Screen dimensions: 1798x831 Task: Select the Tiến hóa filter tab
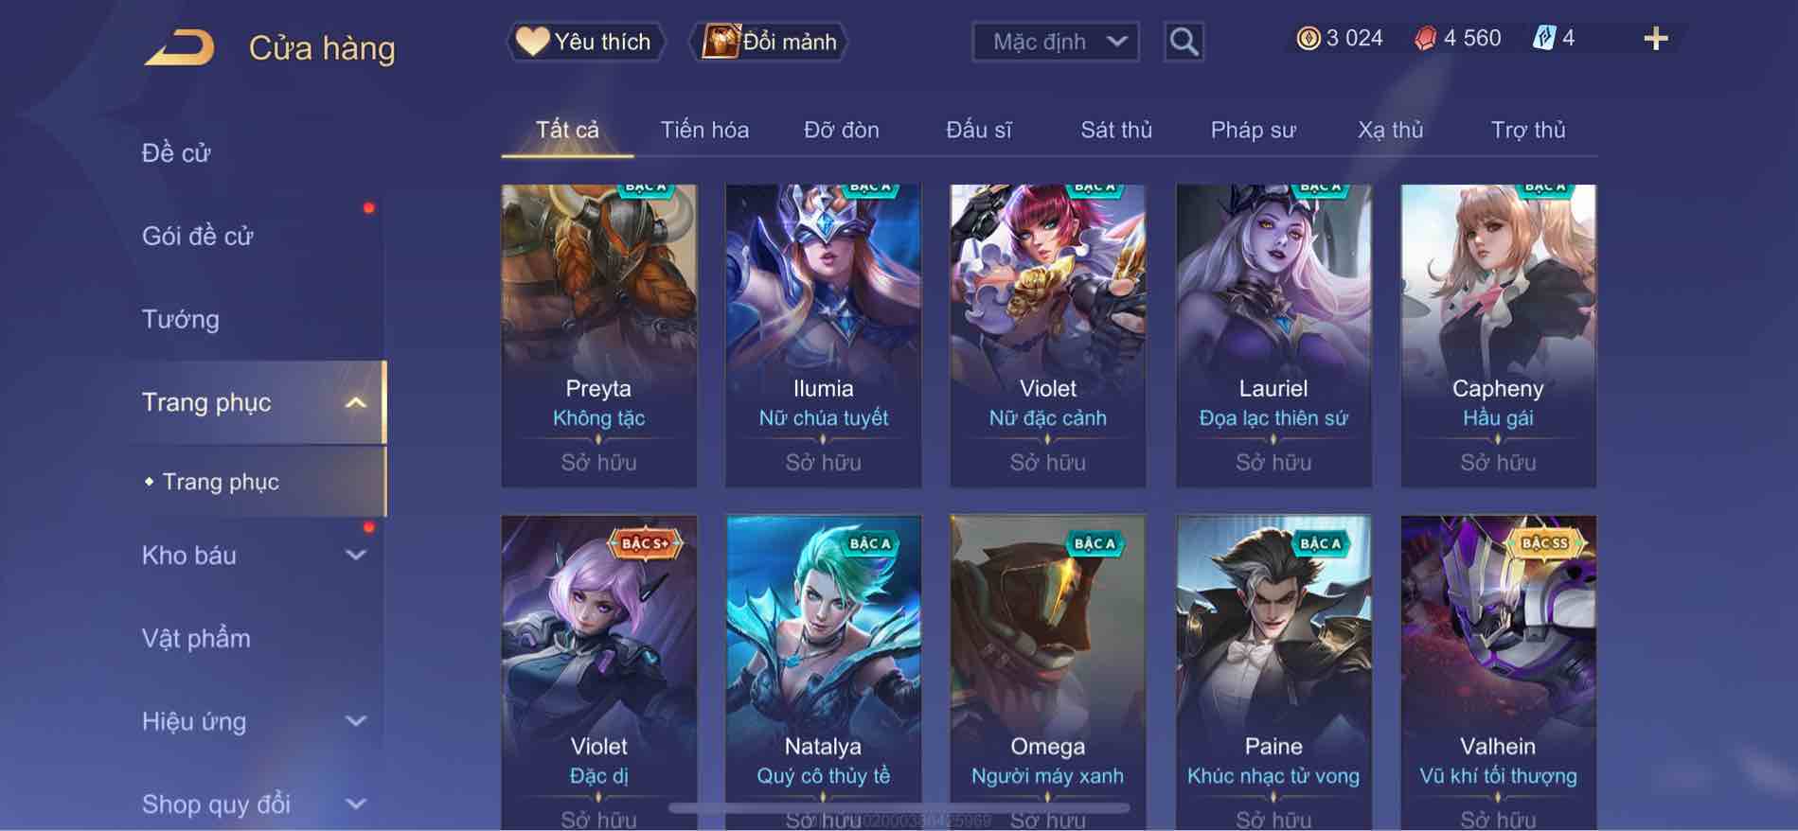704,130
